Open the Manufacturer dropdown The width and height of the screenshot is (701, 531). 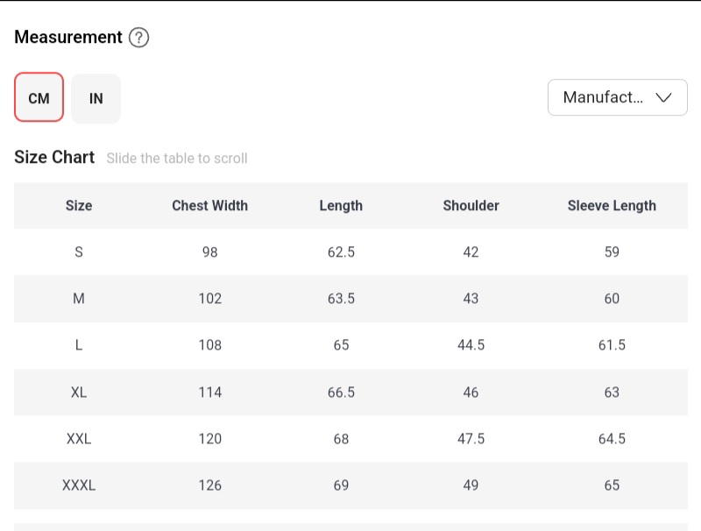pos(617,97)
